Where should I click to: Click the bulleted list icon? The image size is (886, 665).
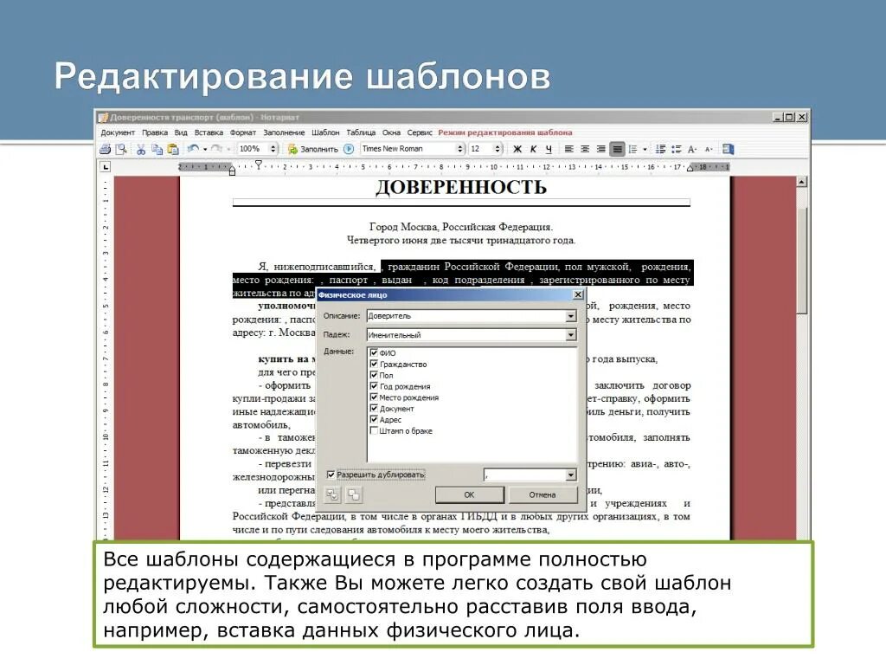point(676,149)
